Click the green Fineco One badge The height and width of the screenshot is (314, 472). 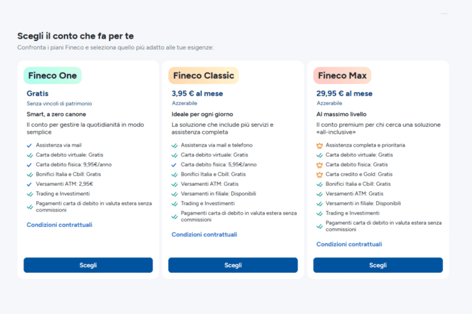tap(52, 76)
